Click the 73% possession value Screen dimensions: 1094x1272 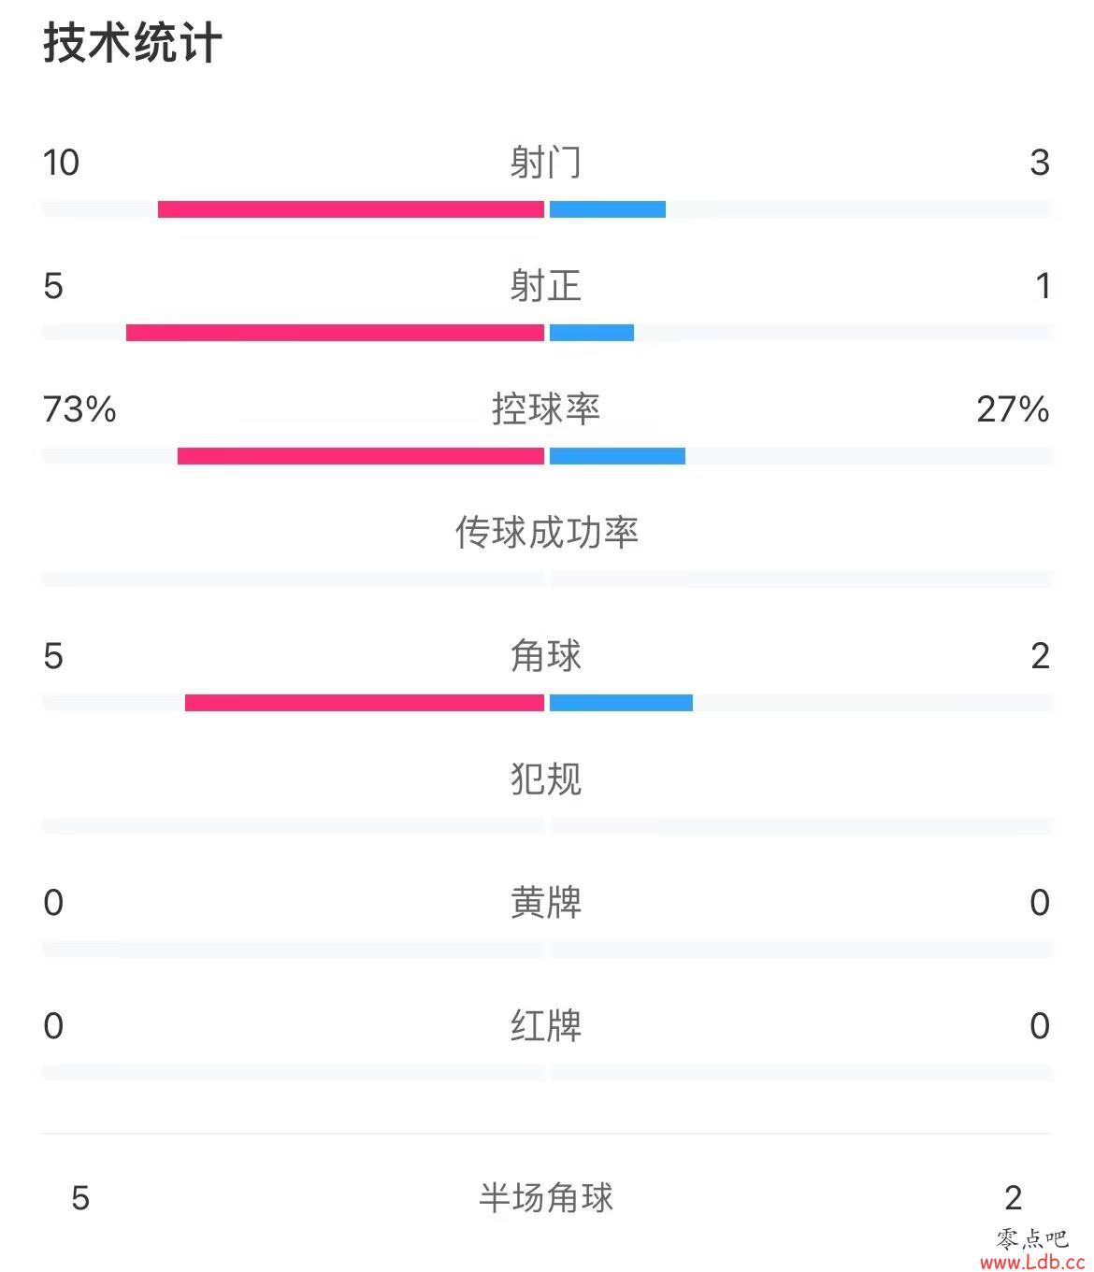(x=79, y=409)
